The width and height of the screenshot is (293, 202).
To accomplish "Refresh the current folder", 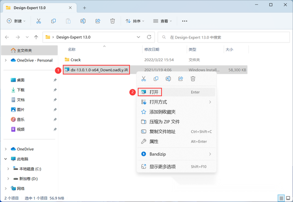I will (149, 37).
